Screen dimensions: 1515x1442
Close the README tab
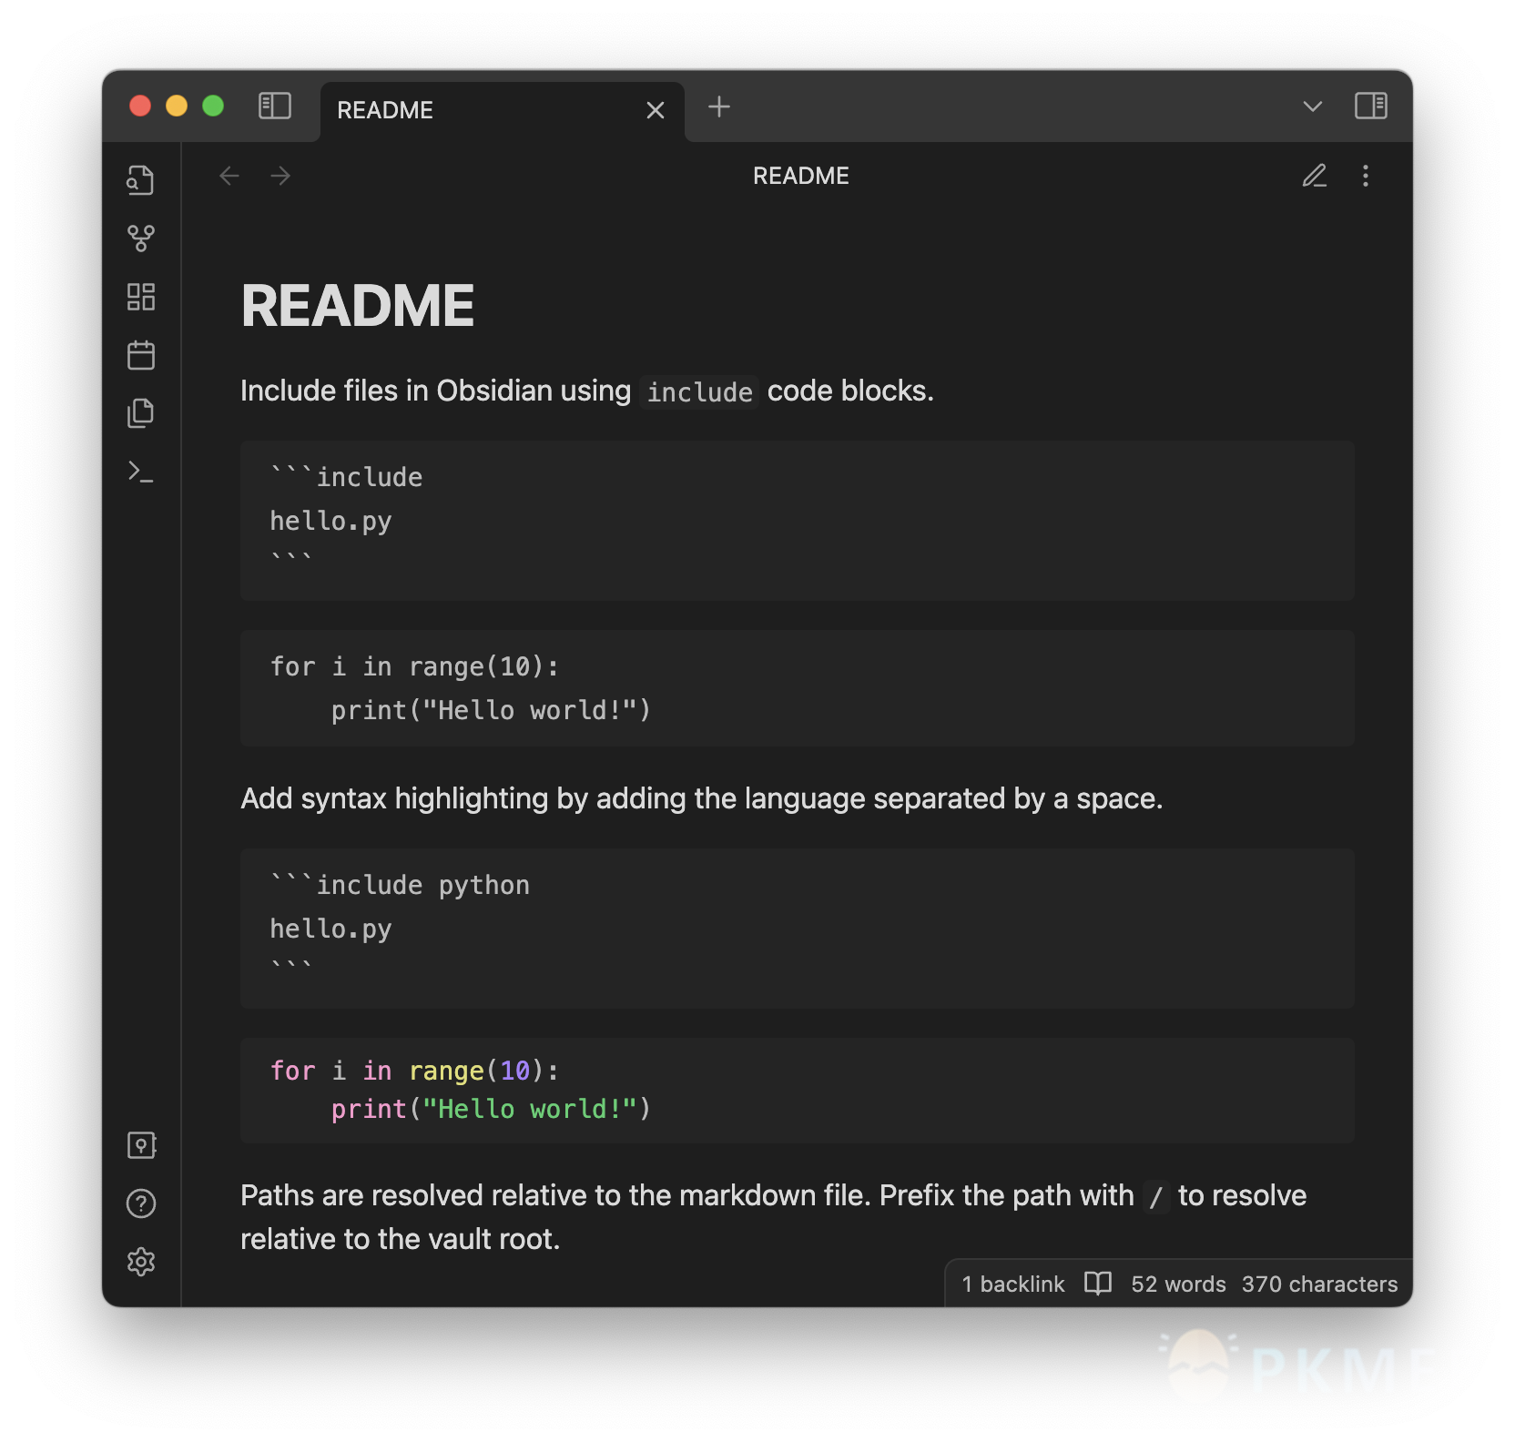pos(655,110)
